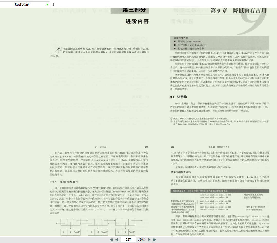This screenshot has width=277, height=243.
Task: Go to the next page
Action: point(149,240)
